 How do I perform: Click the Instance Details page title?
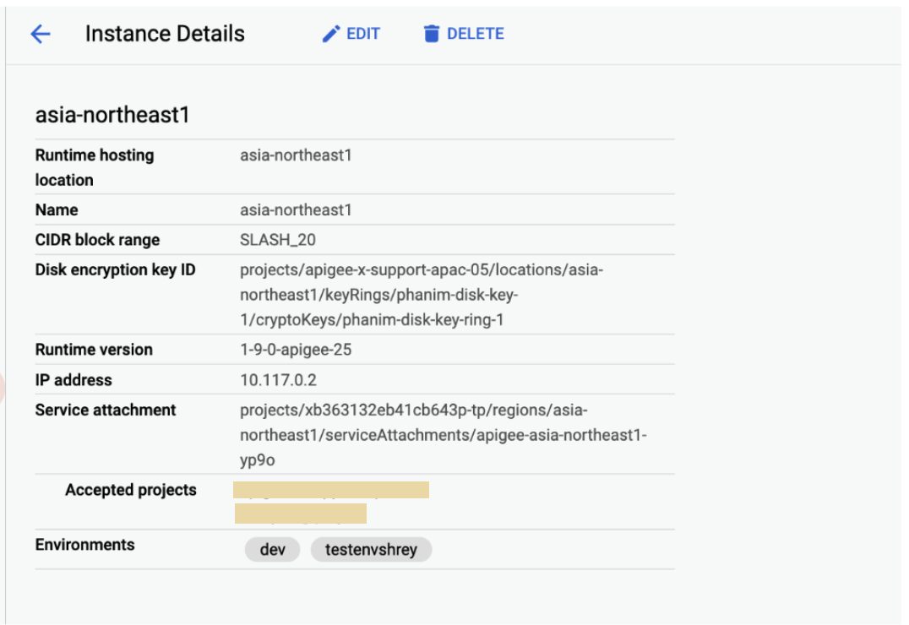[165, 34]
